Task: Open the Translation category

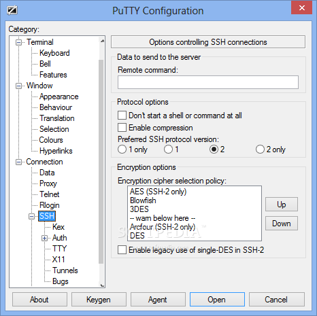Action: (57, 118)
